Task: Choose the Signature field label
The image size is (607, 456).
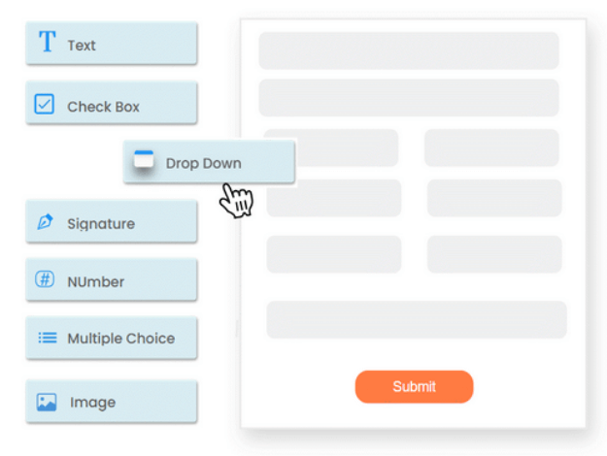Action: click(x=101, y=224)
